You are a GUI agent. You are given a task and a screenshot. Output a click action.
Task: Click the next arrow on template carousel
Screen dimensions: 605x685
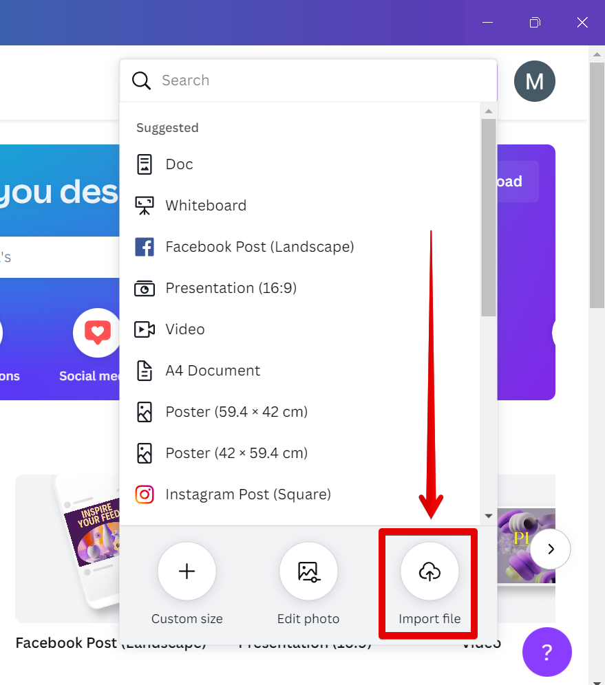point(551,549)
